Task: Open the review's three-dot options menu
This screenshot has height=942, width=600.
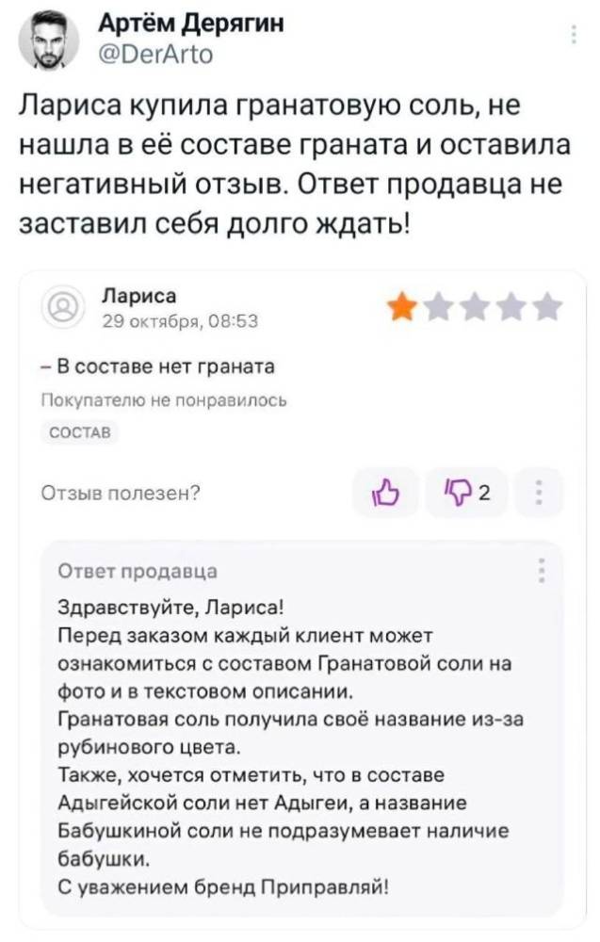Action: tap(539, 492)
